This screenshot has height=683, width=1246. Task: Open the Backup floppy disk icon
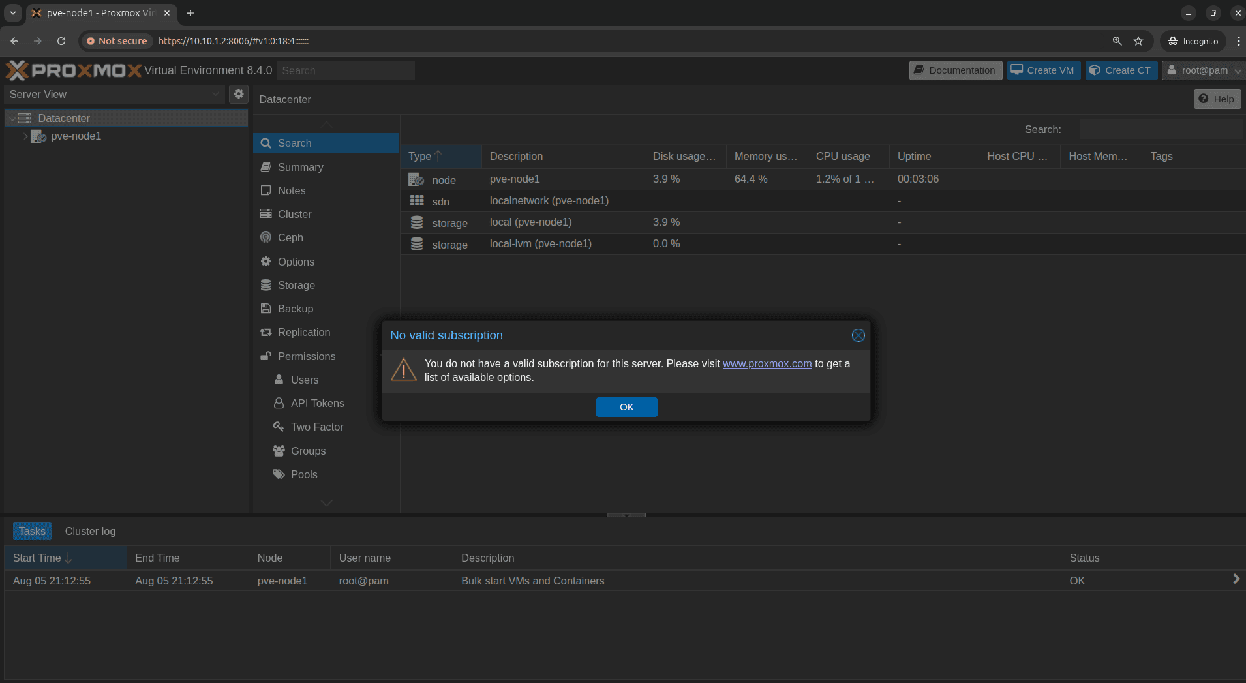[x=266, y=309]
